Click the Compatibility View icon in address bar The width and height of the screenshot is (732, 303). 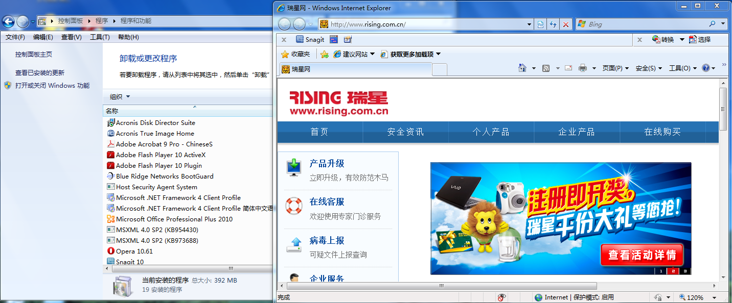coord(541,24)
